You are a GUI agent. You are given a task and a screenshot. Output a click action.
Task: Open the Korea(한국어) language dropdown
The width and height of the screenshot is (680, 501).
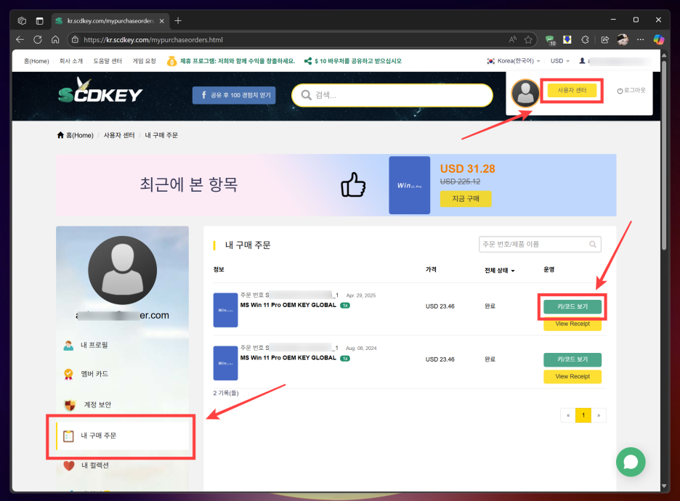coord(514,61)
